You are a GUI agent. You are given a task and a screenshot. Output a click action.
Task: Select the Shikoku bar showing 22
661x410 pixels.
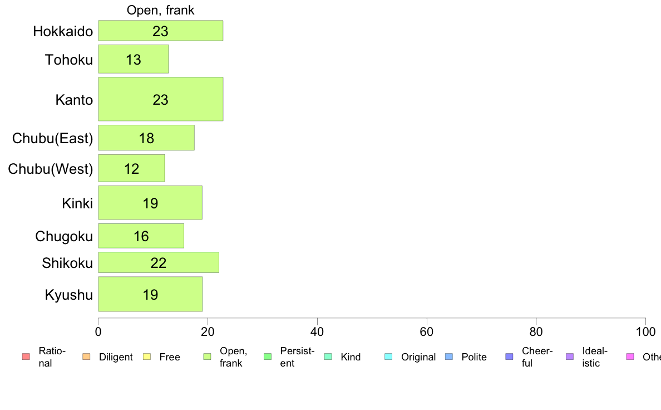[159, 262]
